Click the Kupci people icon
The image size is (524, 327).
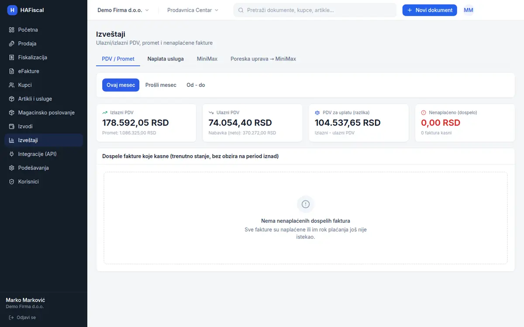click(12, 85)
